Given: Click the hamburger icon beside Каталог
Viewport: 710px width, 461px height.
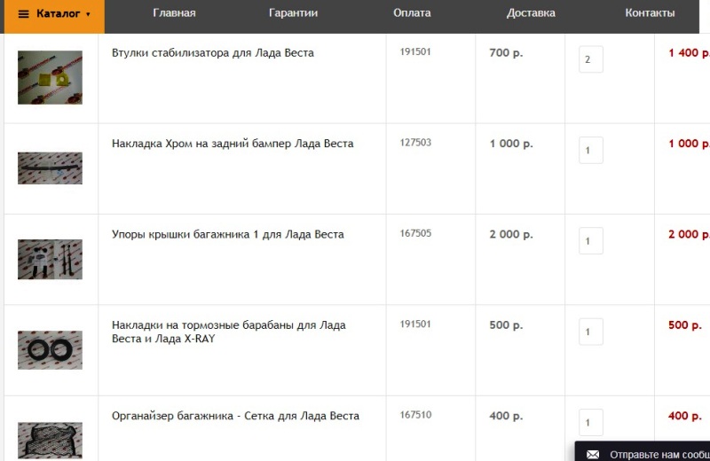Looking at the screenshot, I should click(24, 14).
